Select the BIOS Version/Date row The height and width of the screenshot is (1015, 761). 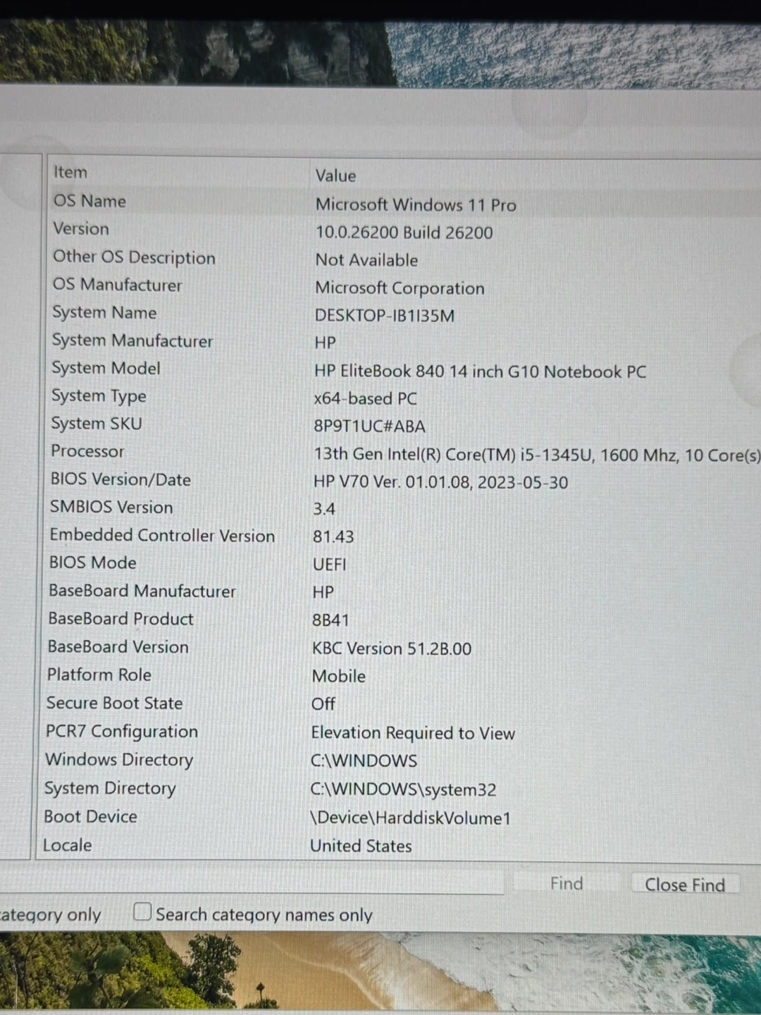point(120,479)
